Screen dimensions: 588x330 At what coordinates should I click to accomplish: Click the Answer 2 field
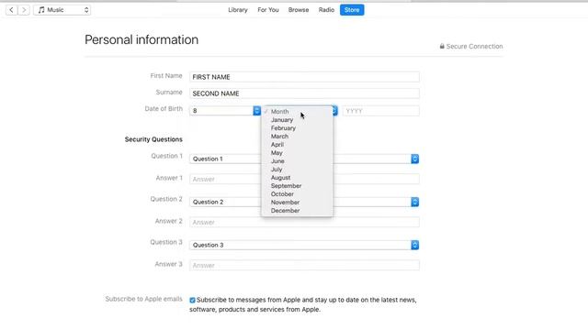coord(304,222)
